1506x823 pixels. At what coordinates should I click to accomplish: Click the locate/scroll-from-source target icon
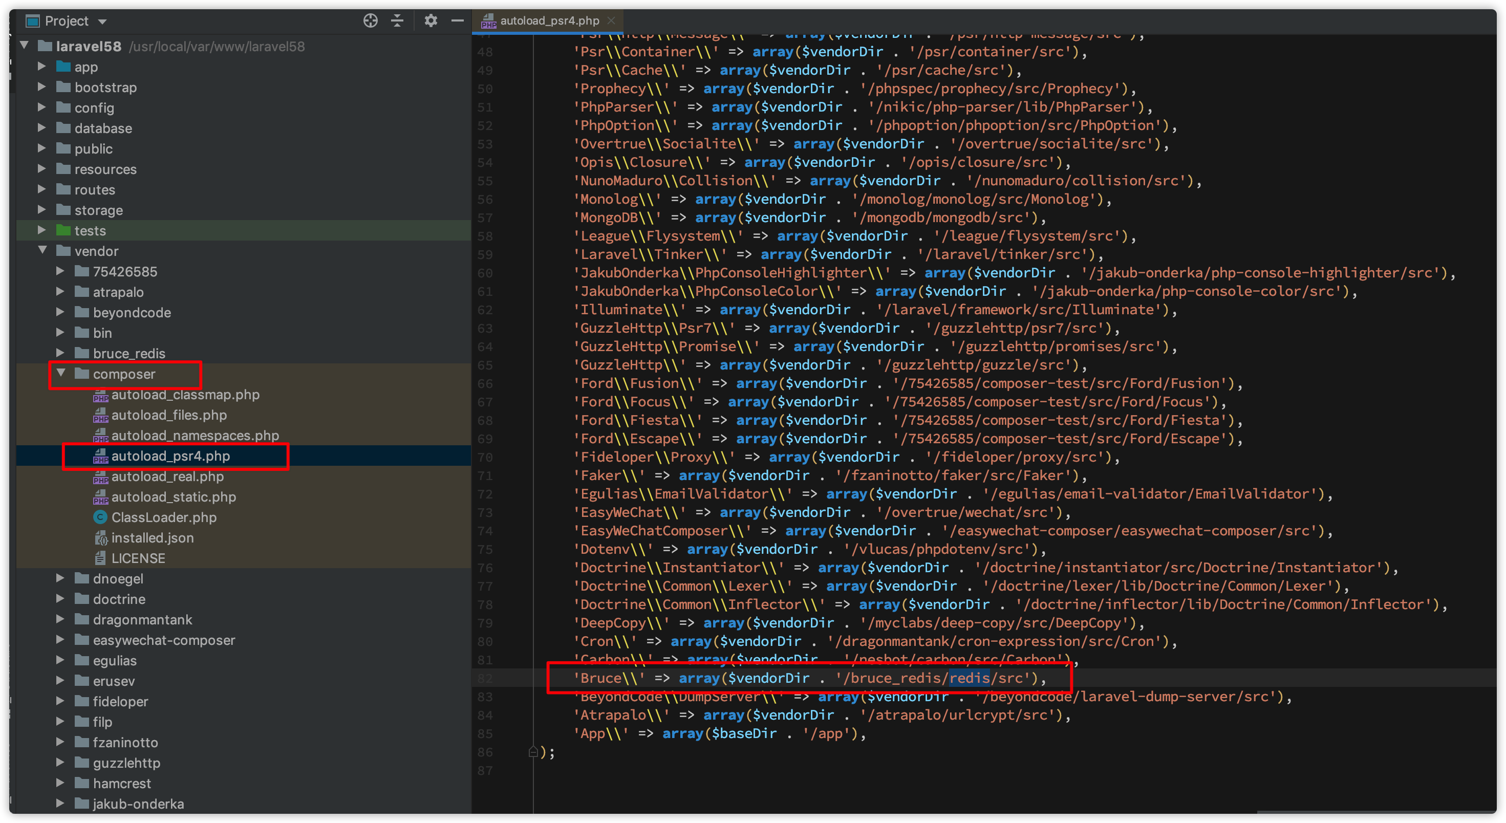[370, 21]
